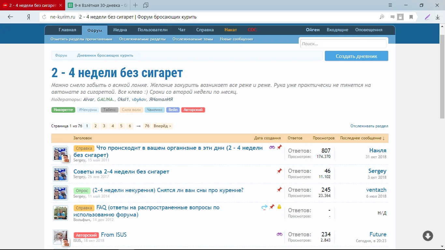Jump to last page 76 link
The height and width of the screenshot is (250, 445).
click(x=147, y=126)
